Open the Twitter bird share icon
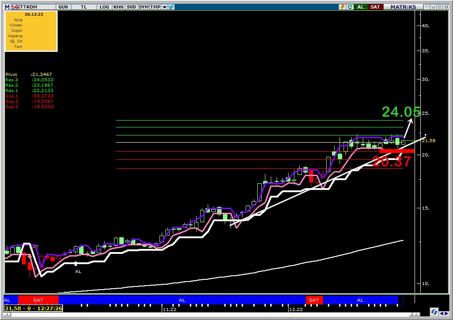The height and width of the screenshot is (320, 453). point(172,7)
